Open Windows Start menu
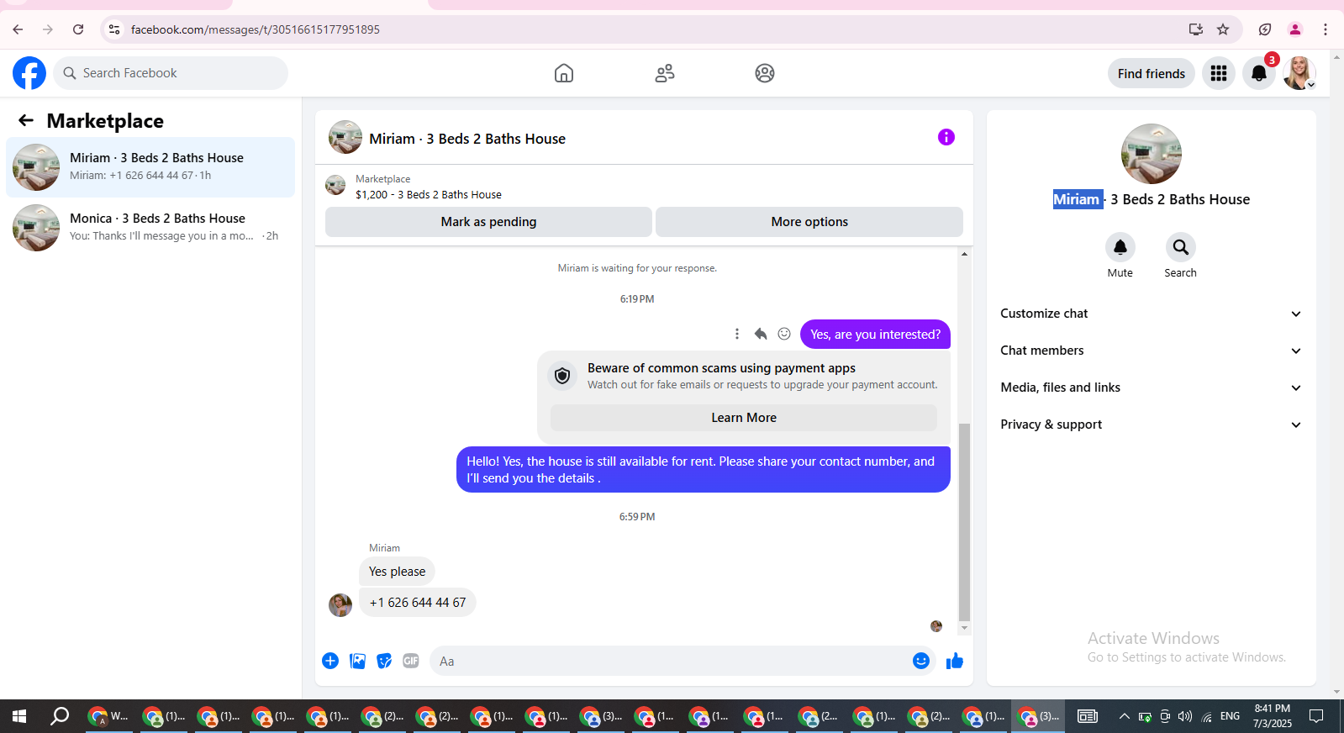The height and width of the screenshot is (733, 1344). click(x=19, y=716)
